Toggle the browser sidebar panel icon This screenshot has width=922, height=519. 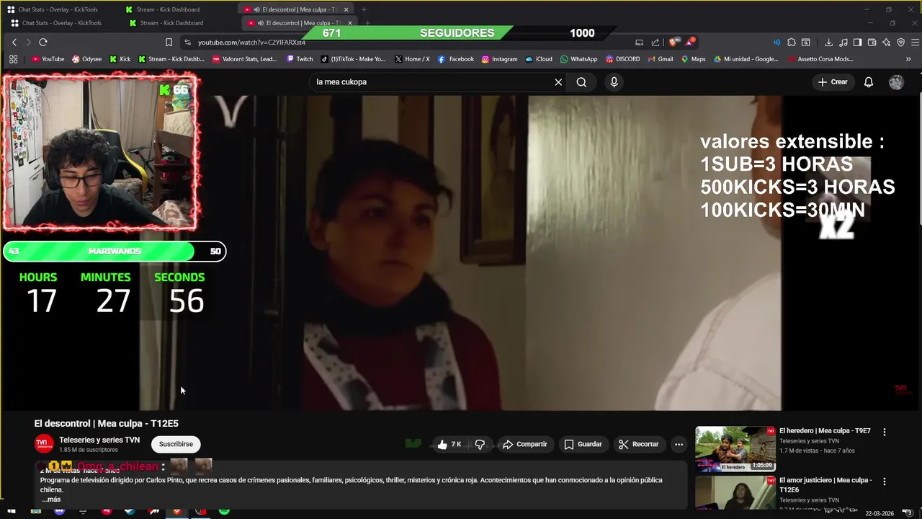(857, 43)
